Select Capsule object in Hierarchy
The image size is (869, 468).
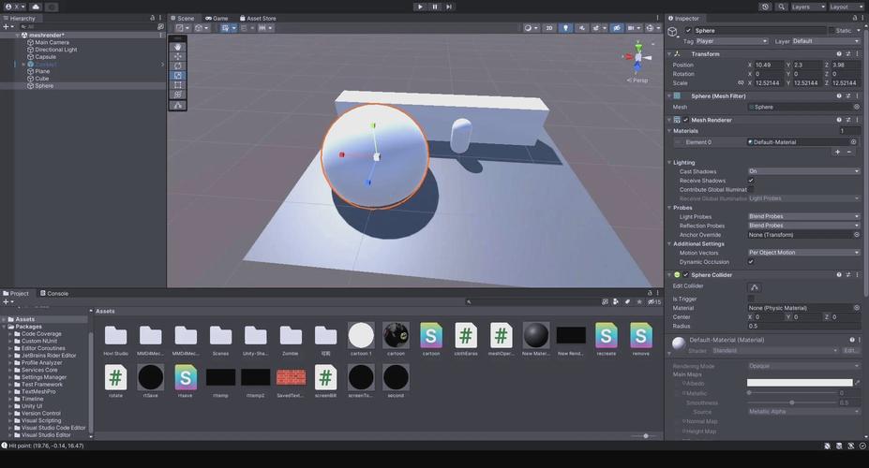pos(45,56)
